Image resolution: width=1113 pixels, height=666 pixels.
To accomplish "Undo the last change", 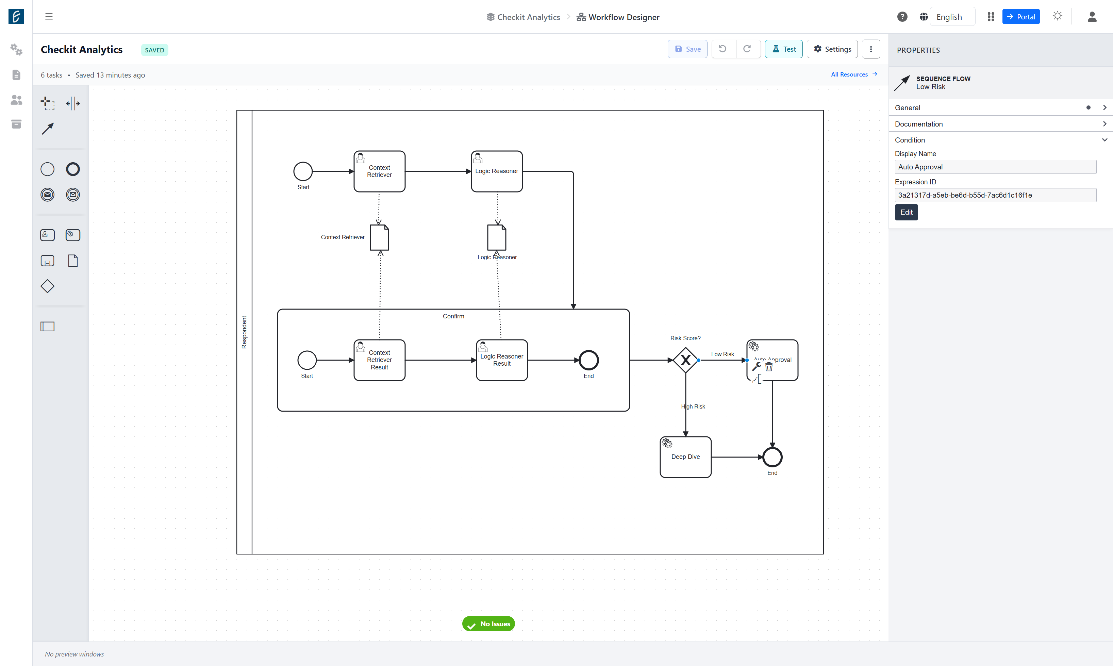I will (x=722, y=49).
